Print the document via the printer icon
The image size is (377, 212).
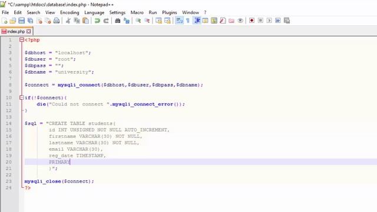click(x=57, y=21)
